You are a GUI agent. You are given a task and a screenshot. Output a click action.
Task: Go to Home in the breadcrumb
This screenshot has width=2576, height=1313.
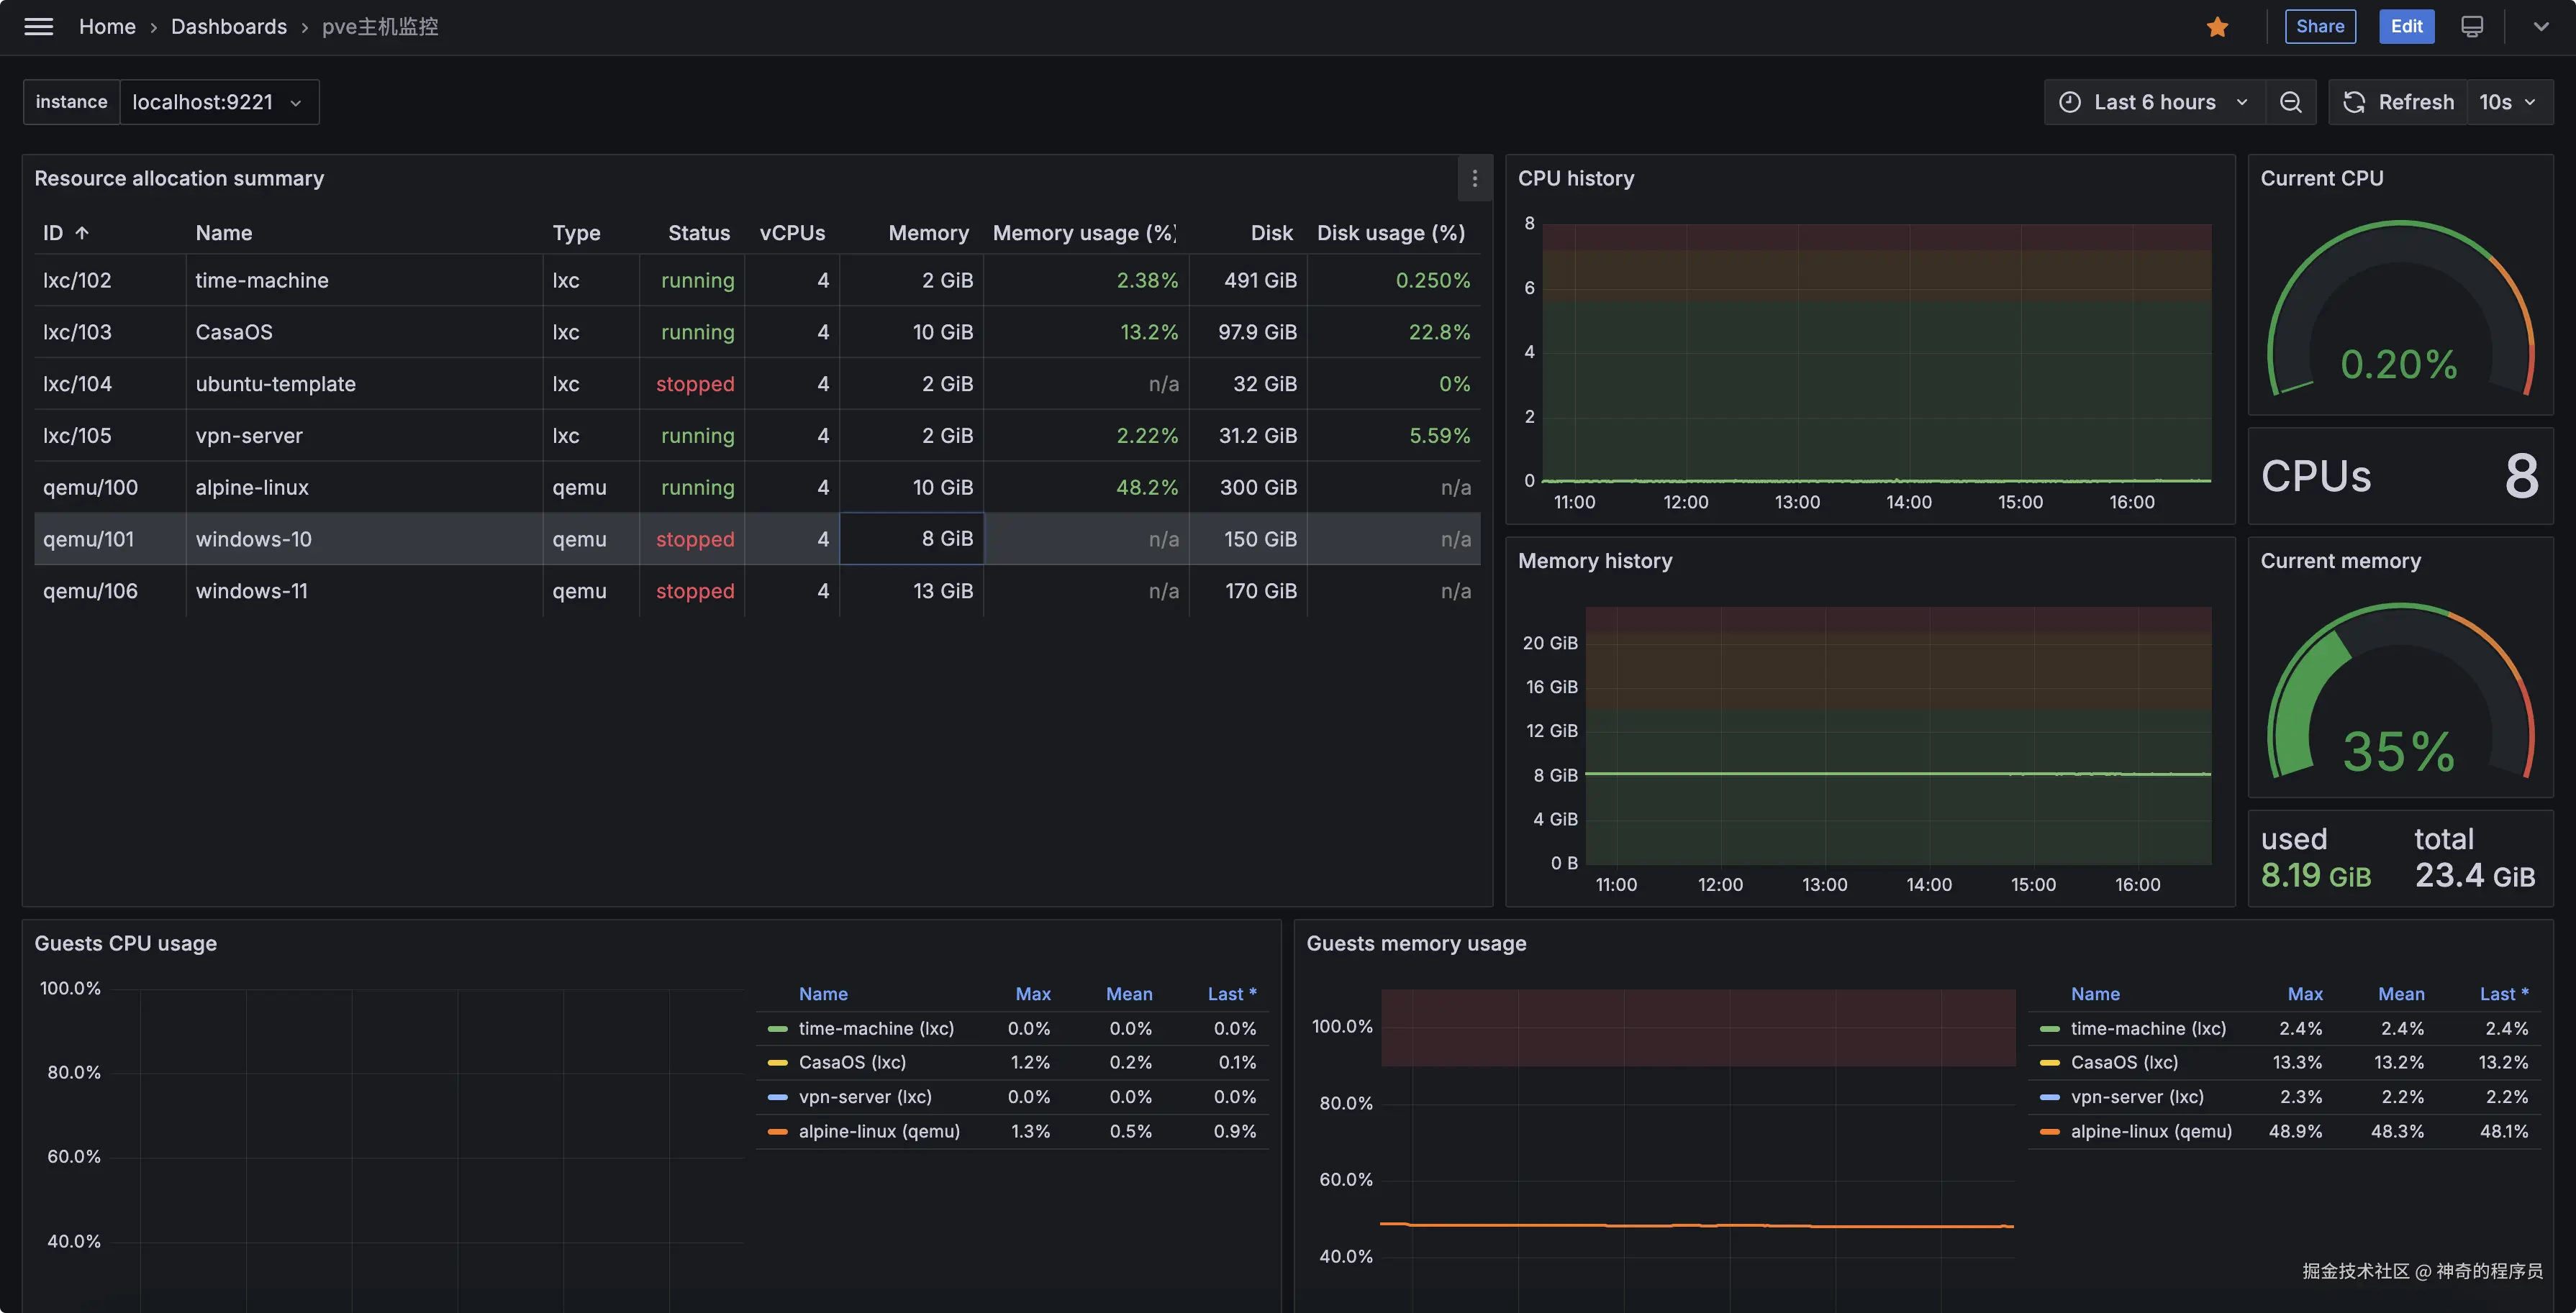[x=107, y=27]
